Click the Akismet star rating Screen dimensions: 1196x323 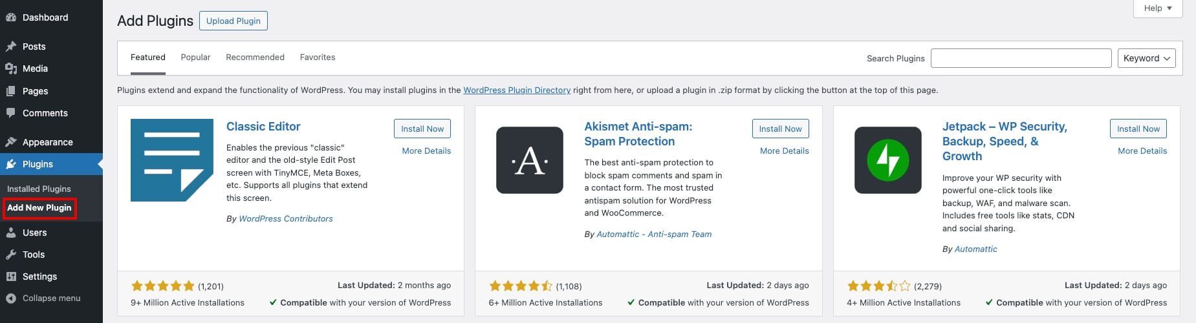click(x=521, y=286)
